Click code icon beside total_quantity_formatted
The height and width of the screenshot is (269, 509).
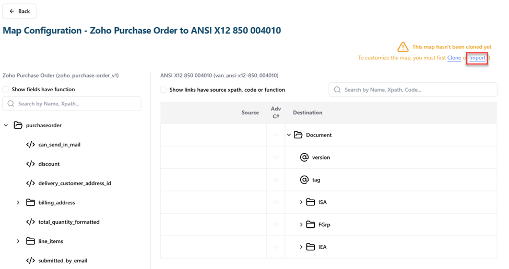pos(30,222)
